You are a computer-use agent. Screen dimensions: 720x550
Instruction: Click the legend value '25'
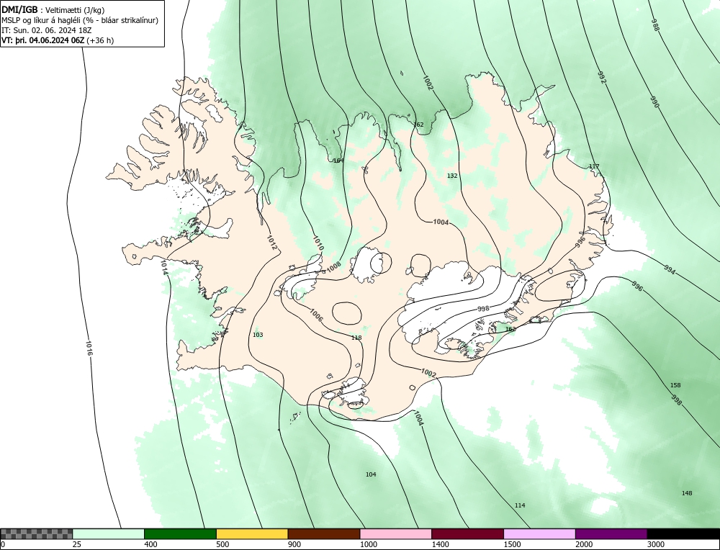point(77,544)
